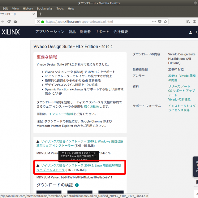Open the インストーラ情報 link

(61, 114)
